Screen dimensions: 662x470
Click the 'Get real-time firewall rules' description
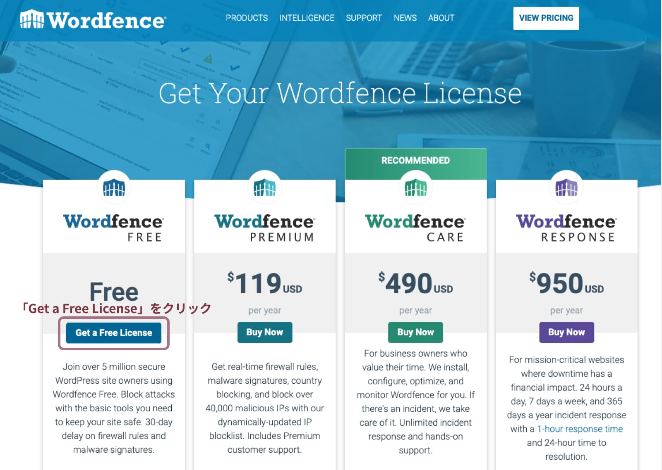point(265,408)
